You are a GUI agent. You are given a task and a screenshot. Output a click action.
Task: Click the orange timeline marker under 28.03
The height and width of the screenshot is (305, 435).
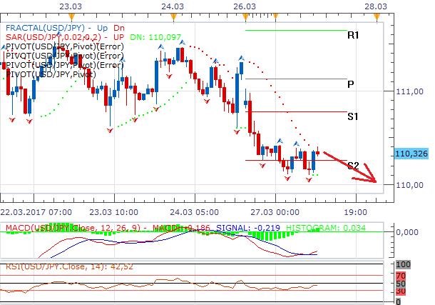(377, 17)
